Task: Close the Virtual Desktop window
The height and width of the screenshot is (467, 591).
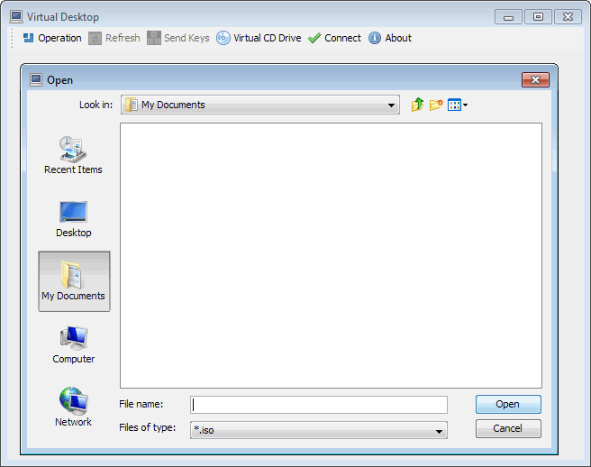Action: [568, 17]
